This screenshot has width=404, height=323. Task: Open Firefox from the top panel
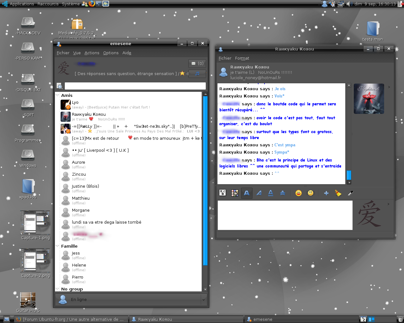coord(92,4)
